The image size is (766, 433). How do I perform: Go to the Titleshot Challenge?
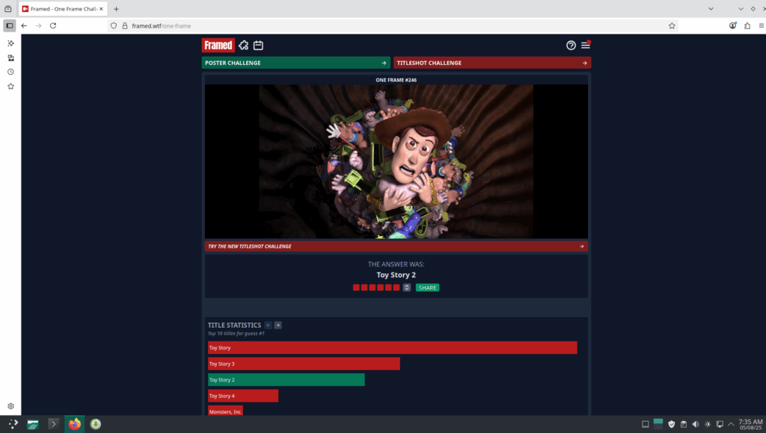click(x=491, y=63)
